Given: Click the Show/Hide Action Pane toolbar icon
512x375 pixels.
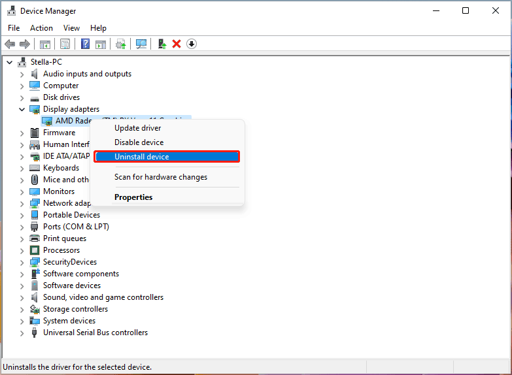Looking at the screenshot, I should [x=101, y=44].
